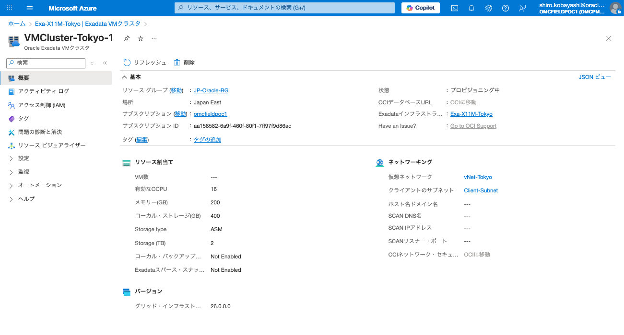Click the ネットワーキング section icon

pyautogui.click(x=380, y=163)
